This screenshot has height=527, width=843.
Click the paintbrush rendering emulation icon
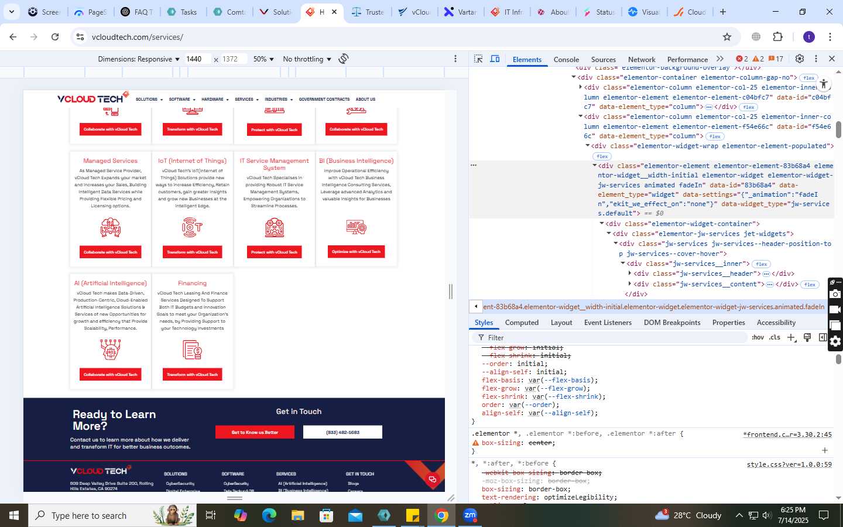click(x=807, y=338)
